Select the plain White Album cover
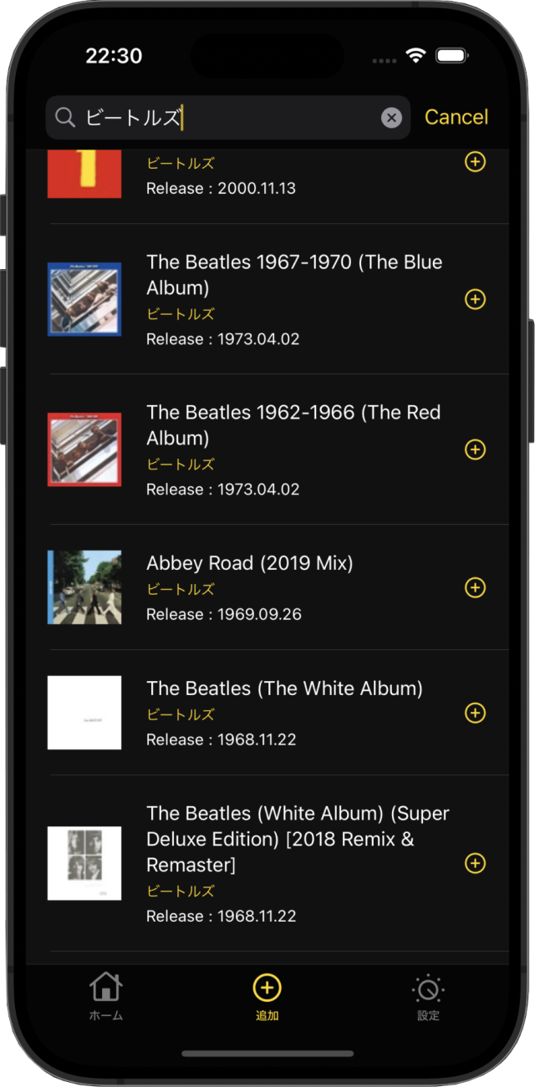This screenshot has width=535, height=1087. tap(84, 713)
